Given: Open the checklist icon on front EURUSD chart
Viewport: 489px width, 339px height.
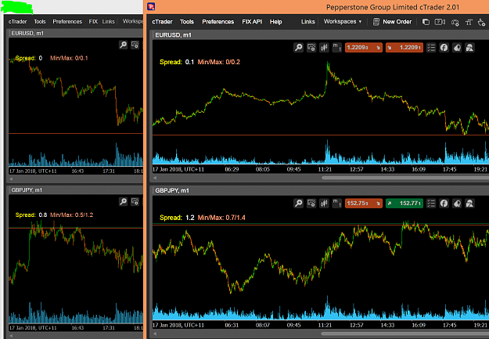Looking at the screenshot, I should pos(431,48).
